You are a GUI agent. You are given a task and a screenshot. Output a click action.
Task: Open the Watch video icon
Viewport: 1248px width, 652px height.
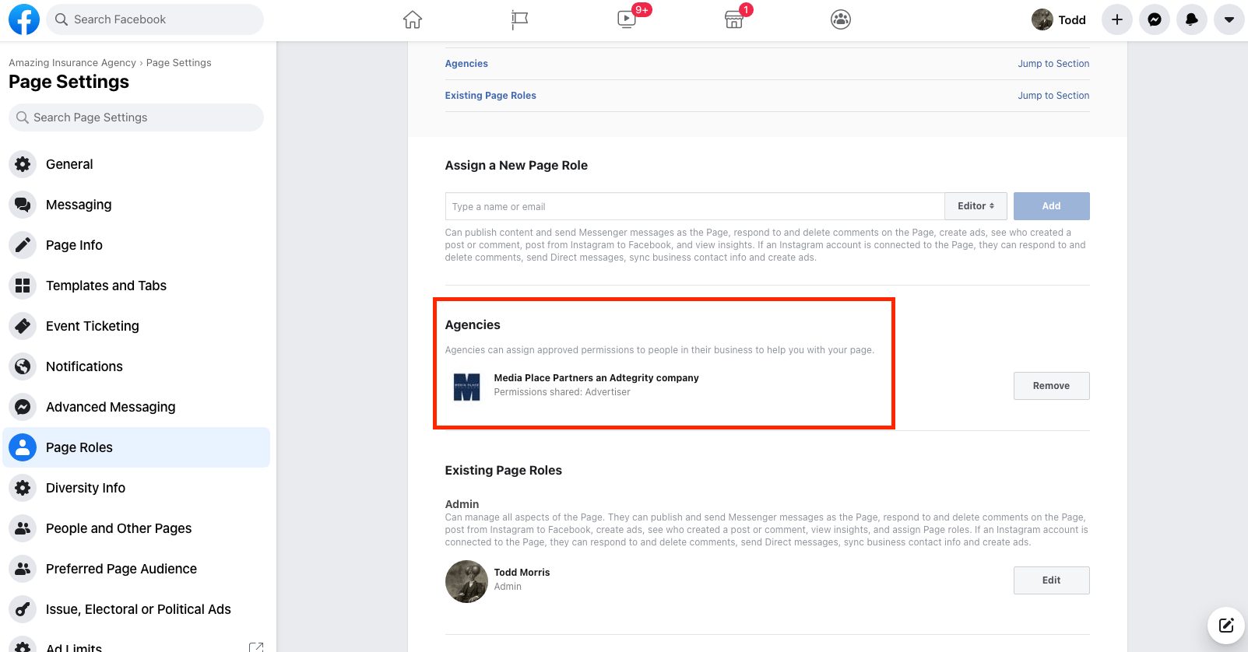tap(627, 19)
